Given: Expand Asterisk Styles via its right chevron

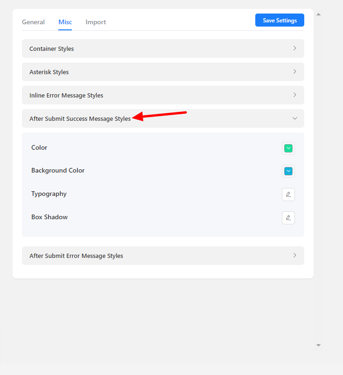Looking at the screenshot, I should 294,72.
